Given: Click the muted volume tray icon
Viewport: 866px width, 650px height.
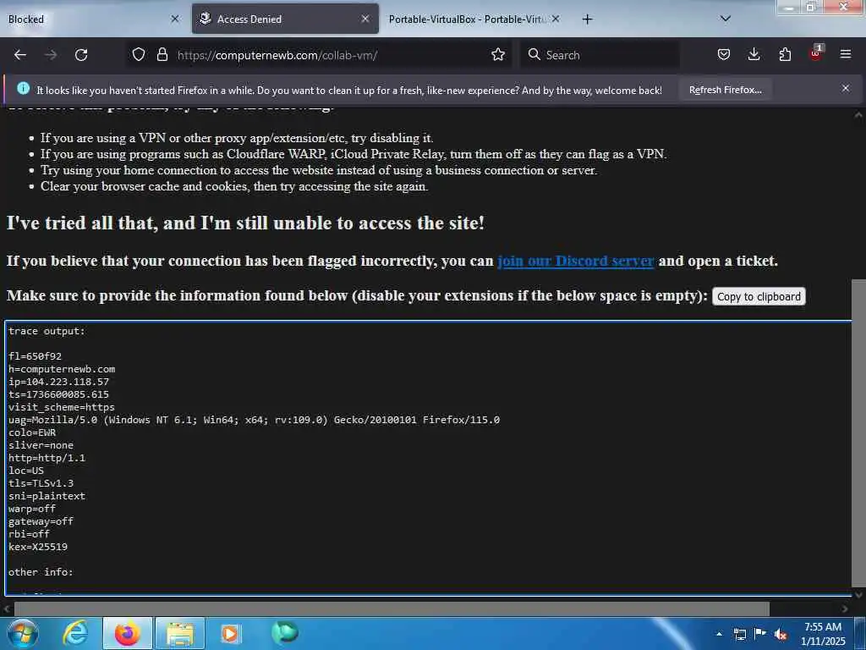Looking at the screenshot, I should tap(781, 634).
